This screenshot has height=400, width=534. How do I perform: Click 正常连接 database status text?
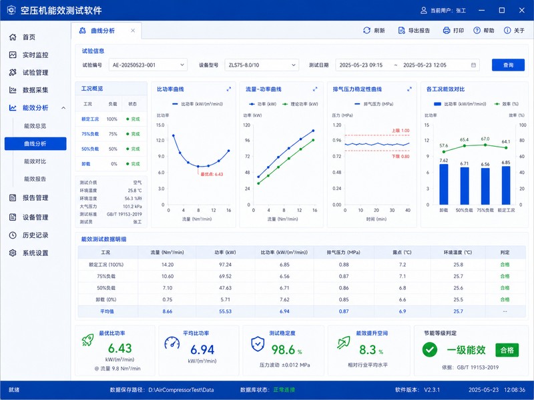(x=284, y=390)
